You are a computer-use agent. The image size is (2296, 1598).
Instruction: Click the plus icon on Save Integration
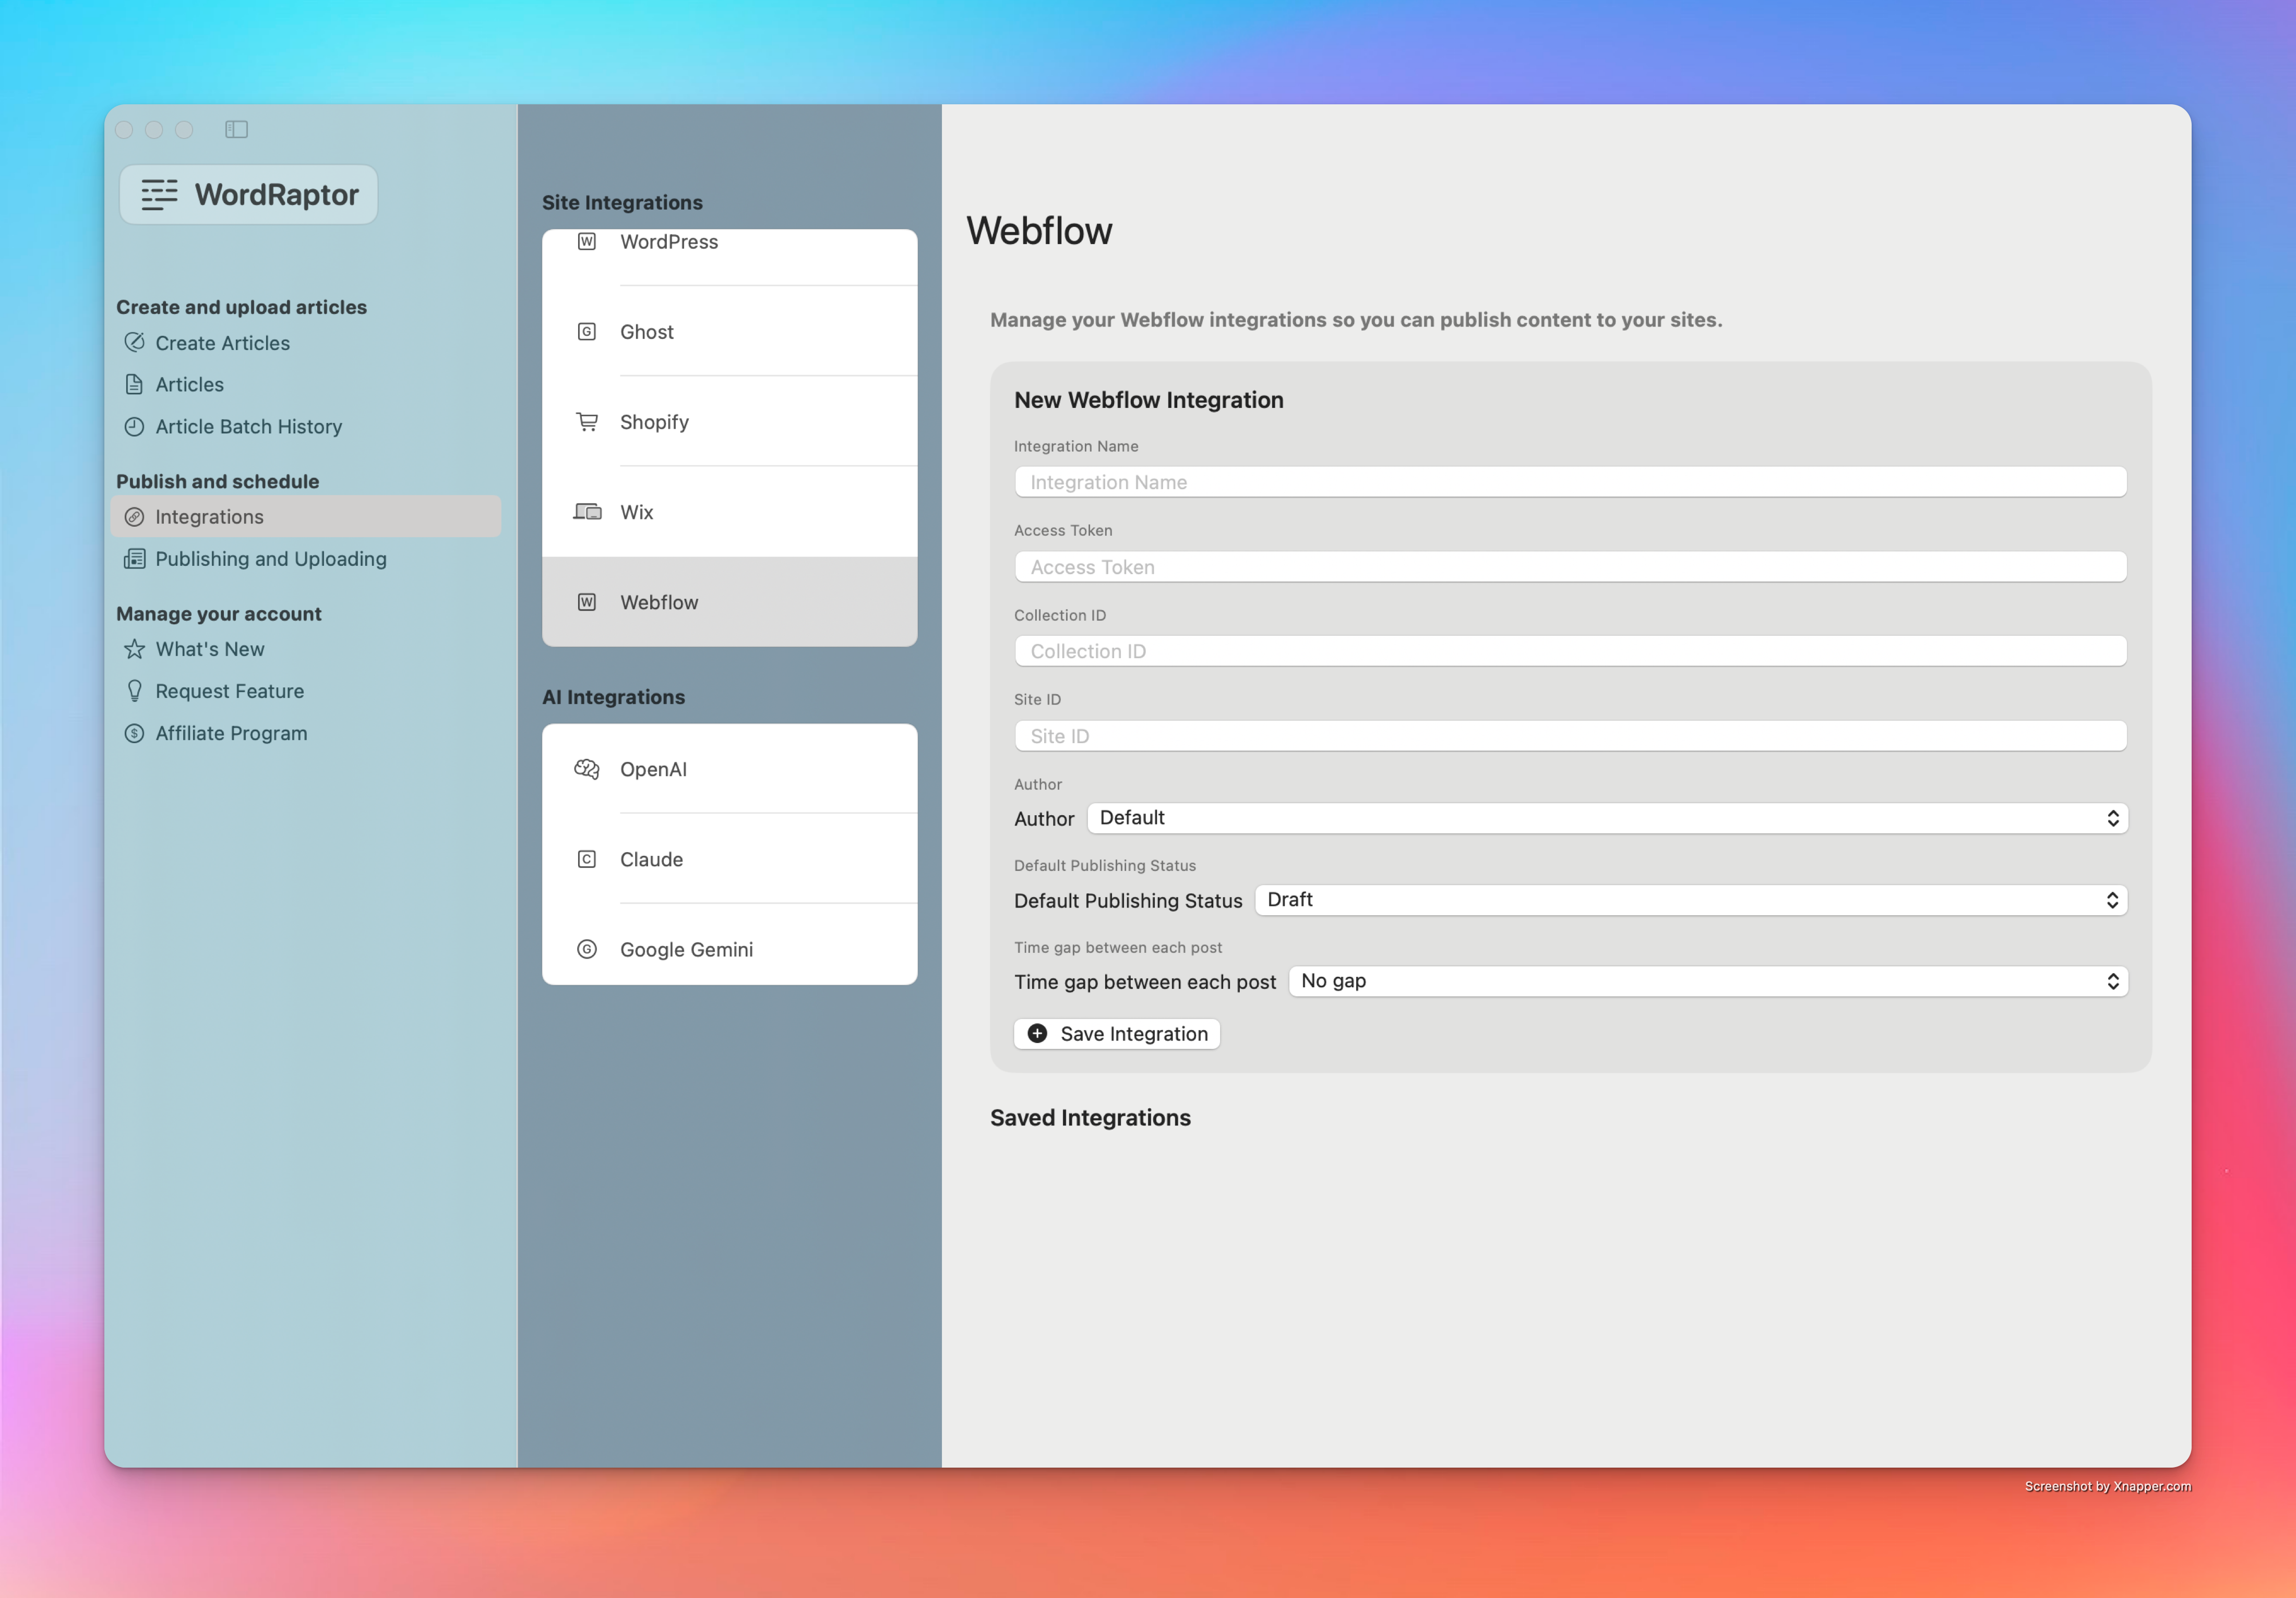(1038, 1033)
